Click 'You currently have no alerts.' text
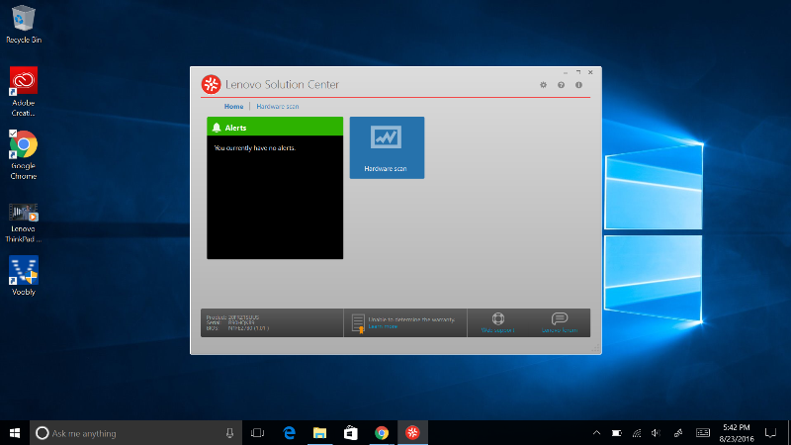The height and width of the screenshot is (445, 791). [x=255, y=147]
